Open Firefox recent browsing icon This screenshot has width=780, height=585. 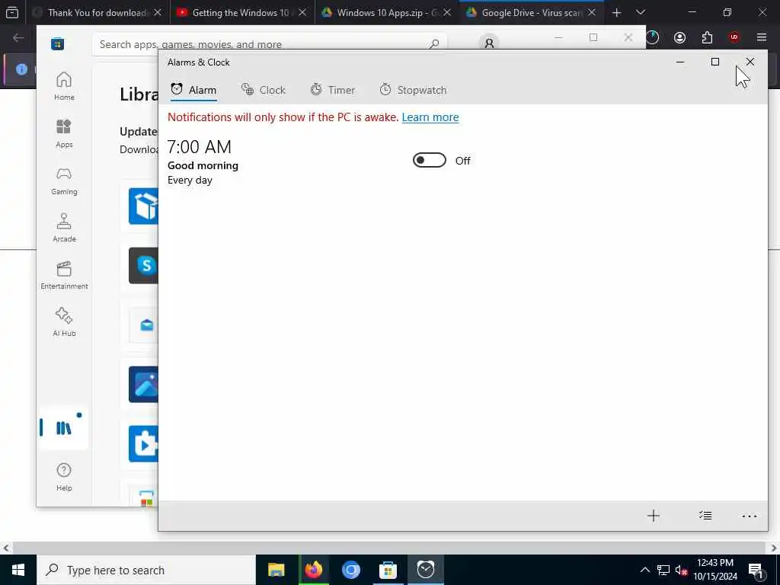tap(12, 12)
